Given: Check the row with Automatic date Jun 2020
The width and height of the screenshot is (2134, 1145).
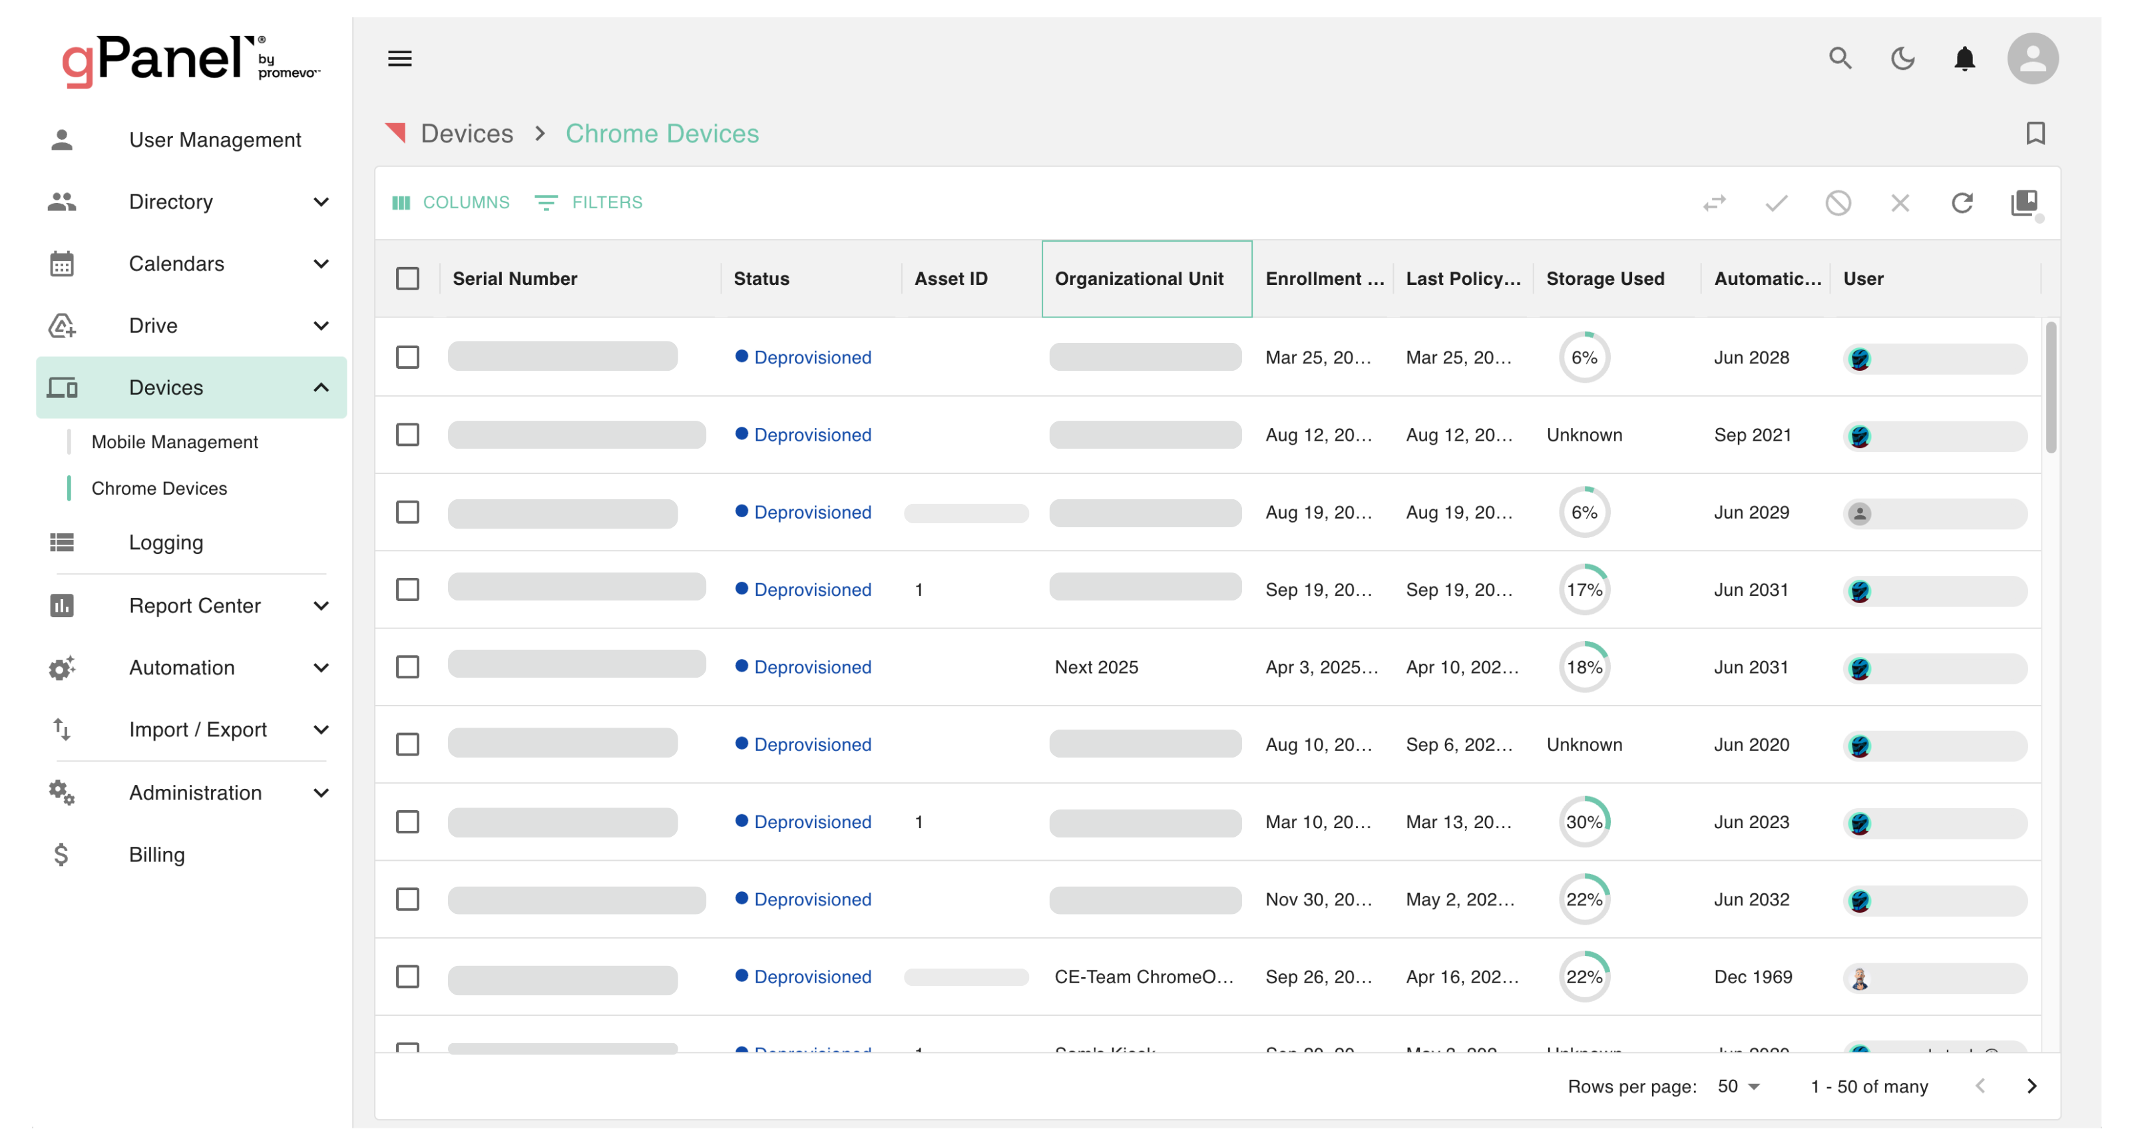Looking at the screenshot, I should (x=407, y=745).
